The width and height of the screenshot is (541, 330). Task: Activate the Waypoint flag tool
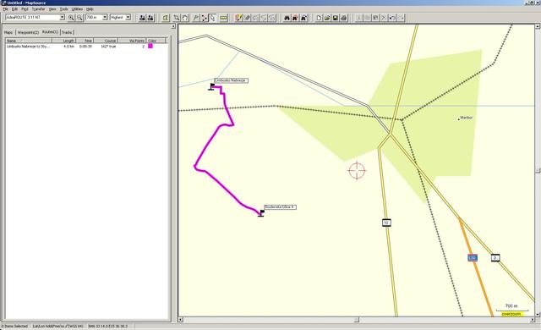click(x=195, y=18)
